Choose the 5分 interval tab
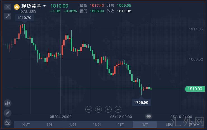Screen dimensions: 207x130 pos(73,124)
